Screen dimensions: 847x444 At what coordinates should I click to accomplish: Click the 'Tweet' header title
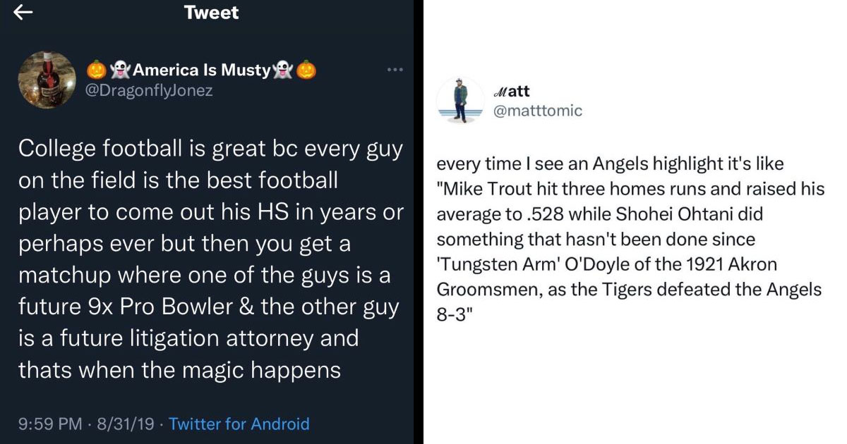click(211, 13)
